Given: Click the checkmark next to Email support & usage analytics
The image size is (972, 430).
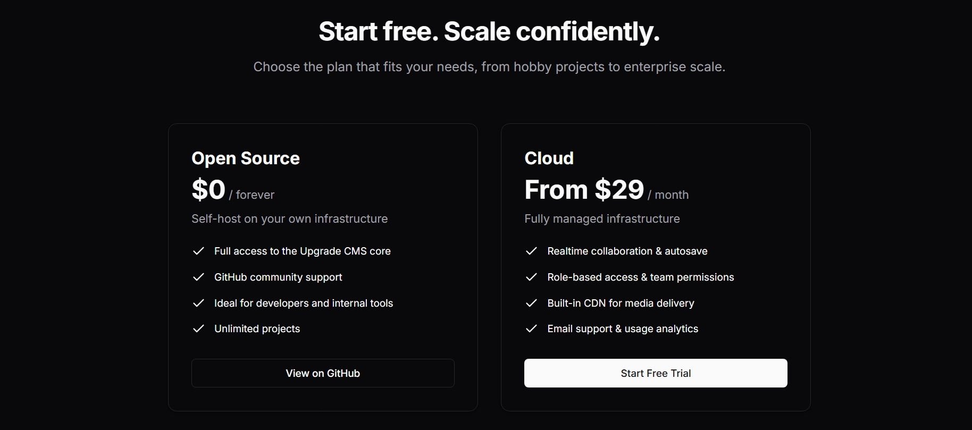Looking at the screenshot, I should point(531,328).
